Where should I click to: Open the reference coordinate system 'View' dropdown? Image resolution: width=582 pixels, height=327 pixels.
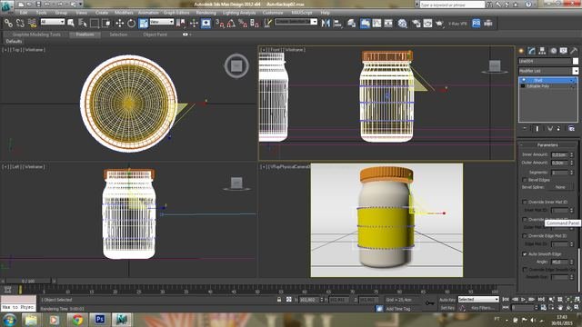pyautogui.click(x=162, y=22)
